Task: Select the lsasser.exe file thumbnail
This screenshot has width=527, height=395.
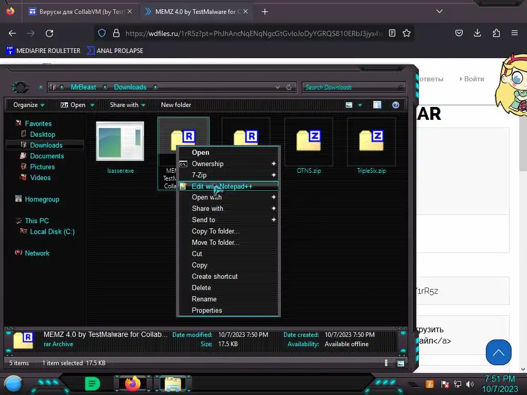Action: (120, 141)
